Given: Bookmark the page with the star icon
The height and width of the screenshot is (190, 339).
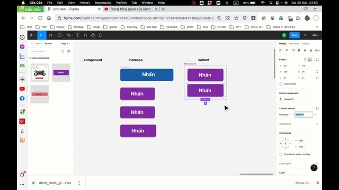Looking at the screenshot, I should pyautogui.click(x=236, y=18).
